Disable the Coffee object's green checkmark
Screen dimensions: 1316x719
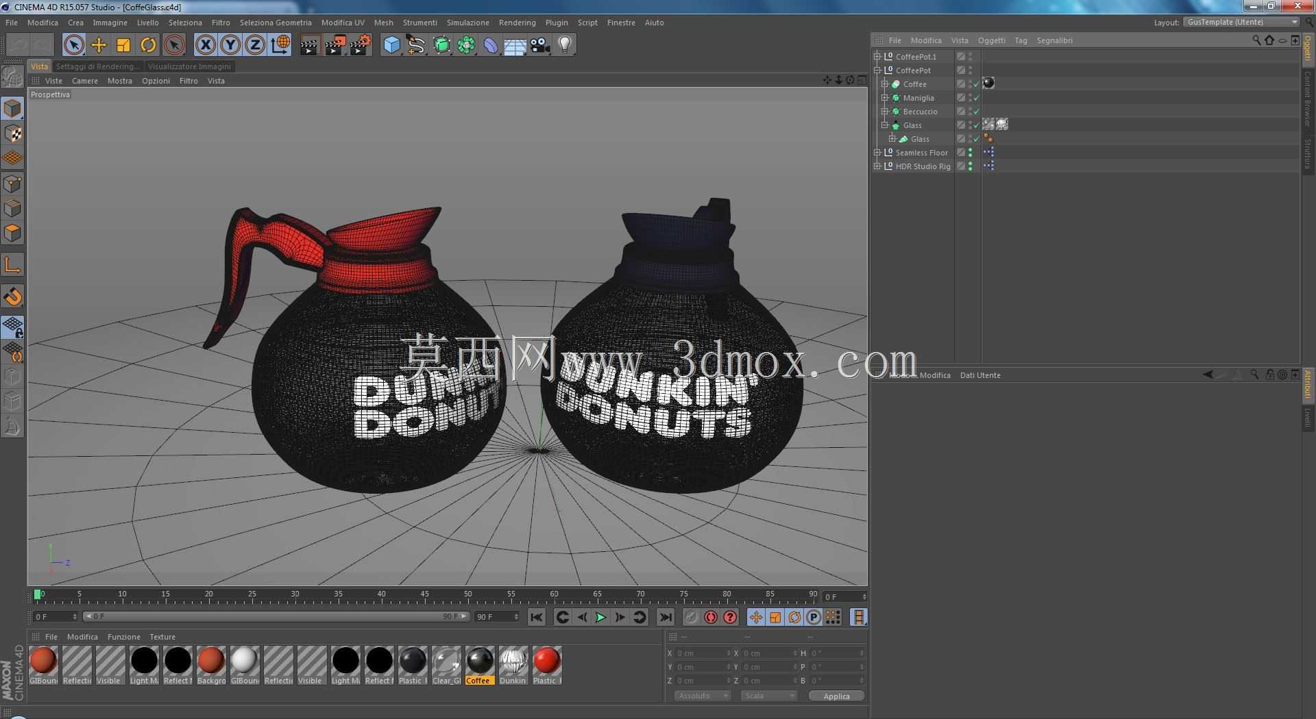point(976,84)
